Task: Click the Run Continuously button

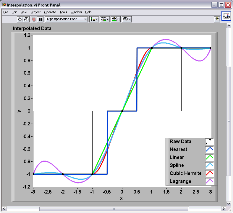Action: pos(26,19)
